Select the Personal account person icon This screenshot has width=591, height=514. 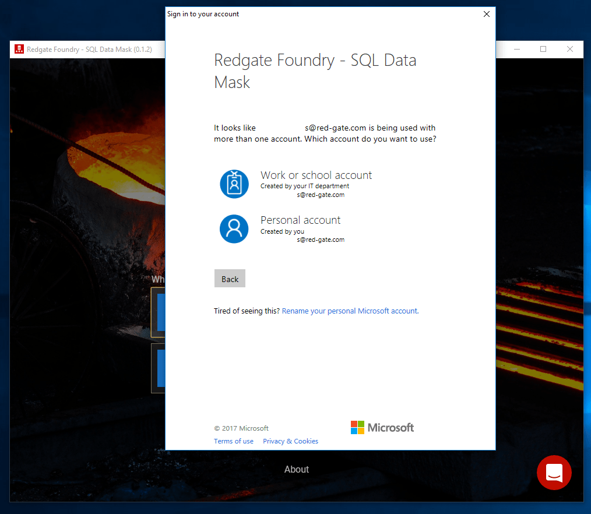pos(234,229)
